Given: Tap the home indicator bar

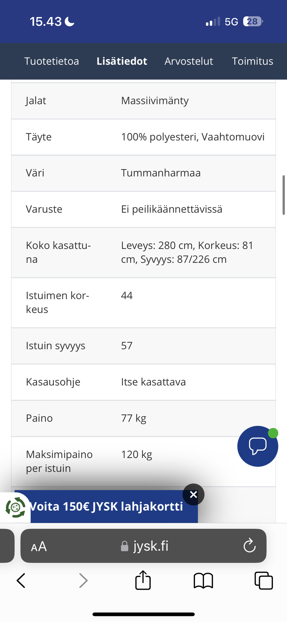Looking at the screenshot, I should (143, 614).
